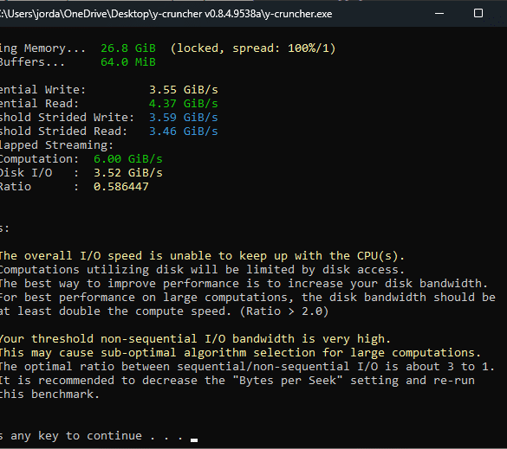Viewport: 507px width, 449px height.
Task: Minimize the y-cruncher console window
Action: [x=439, y=14]
